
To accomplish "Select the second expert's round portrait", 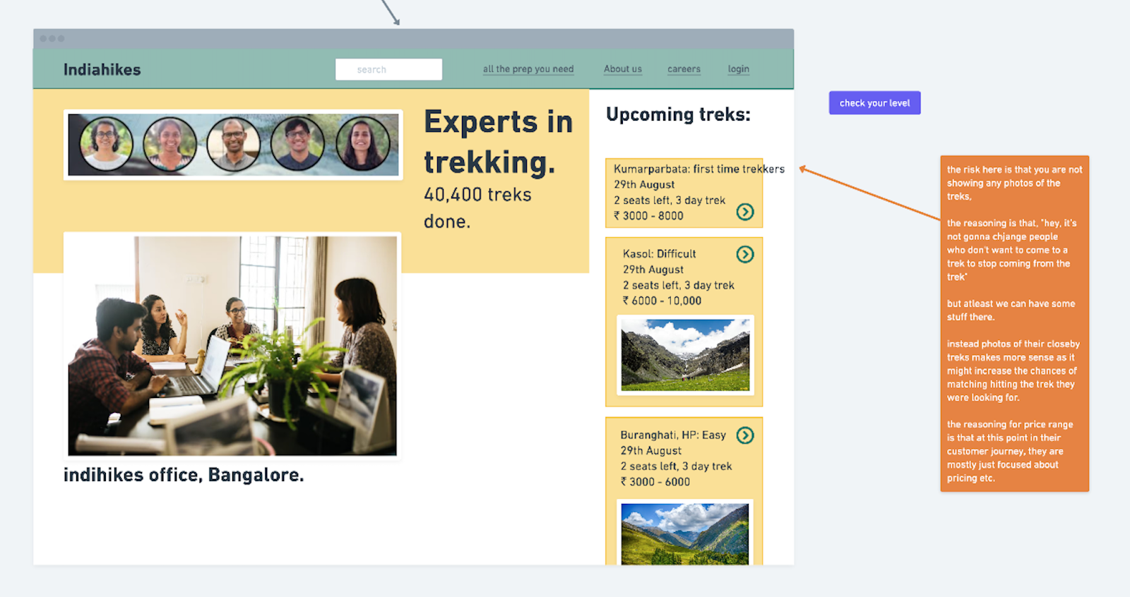I will pyautogui.click(x=169, y=144).
